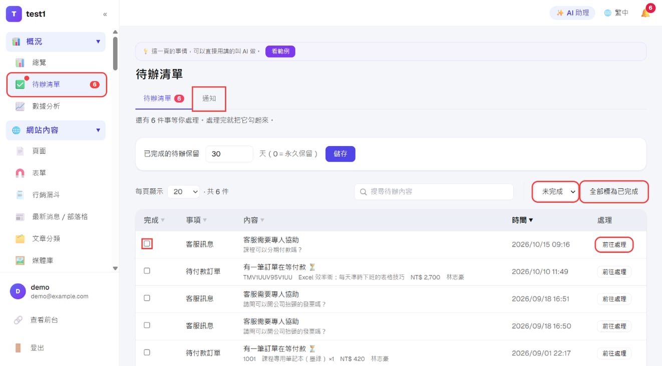Click the 表單 magnet icon
Screen dimensions: 662x366
pos(20,173)
